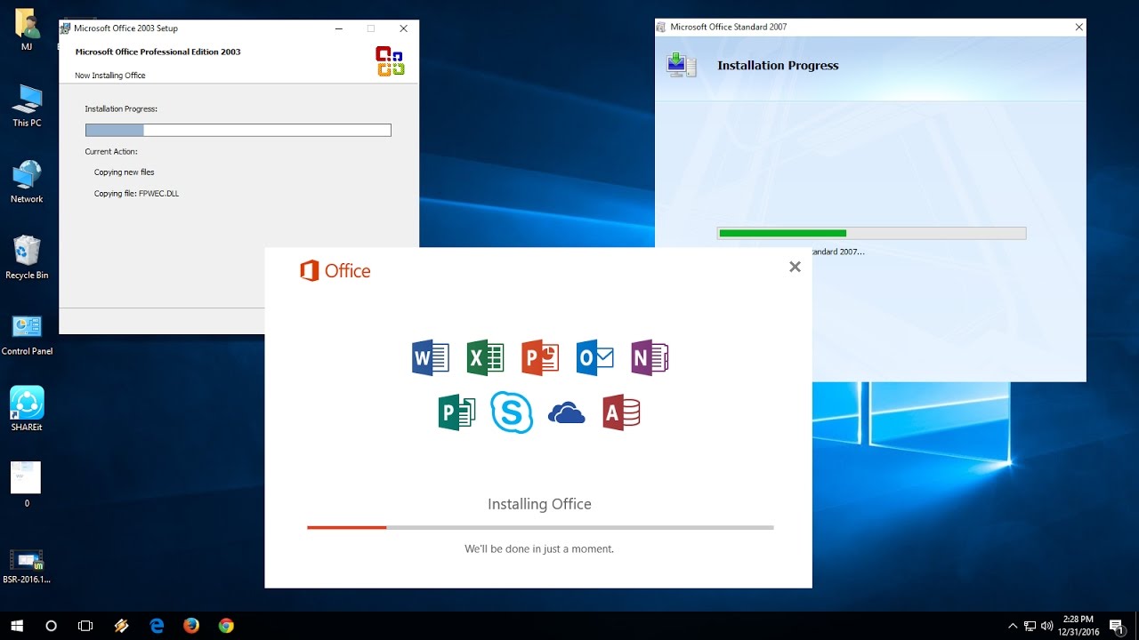Screen dimensions: 1139x640
Task: Open the Windows Start menu
Action: click(x=17, y=626)
